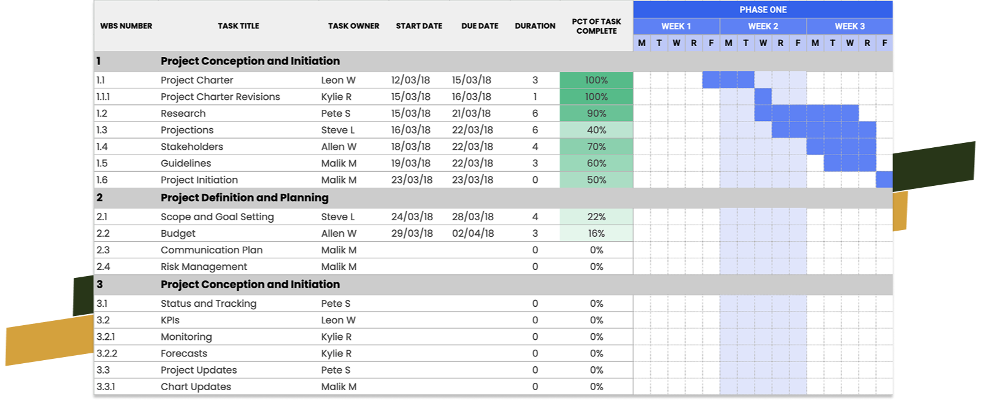982x400 pixels.
Task: Click the 100% completion cell for Project Charter
Action: pos(596,80)
